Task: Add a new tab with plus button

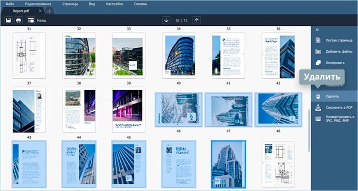Action: [50, 11]
